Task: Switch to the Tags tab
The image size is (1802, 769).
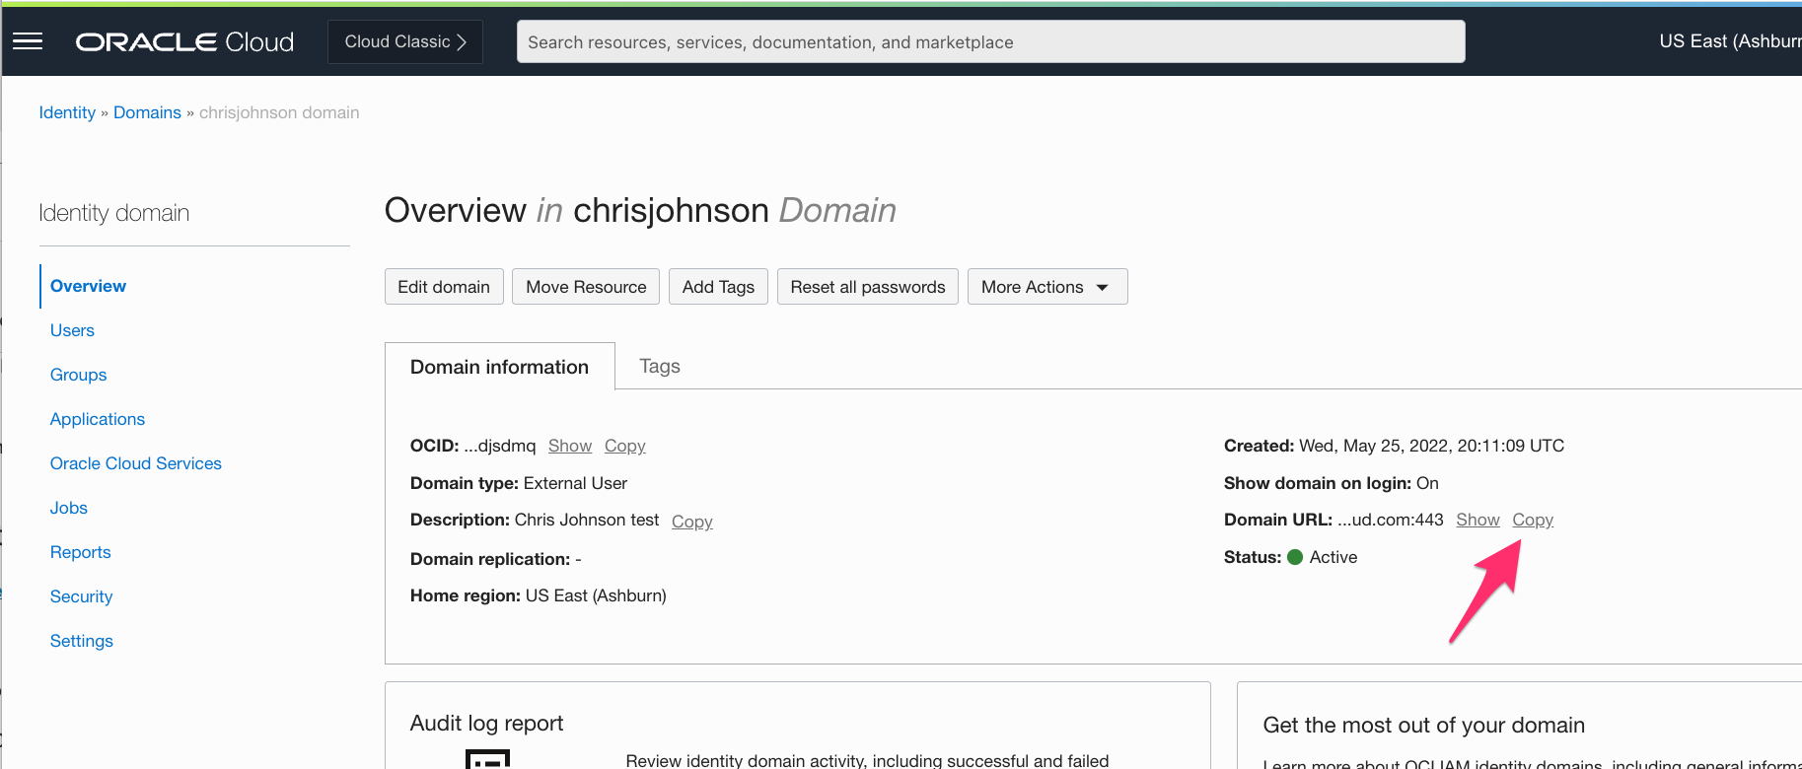Action: 660,366
